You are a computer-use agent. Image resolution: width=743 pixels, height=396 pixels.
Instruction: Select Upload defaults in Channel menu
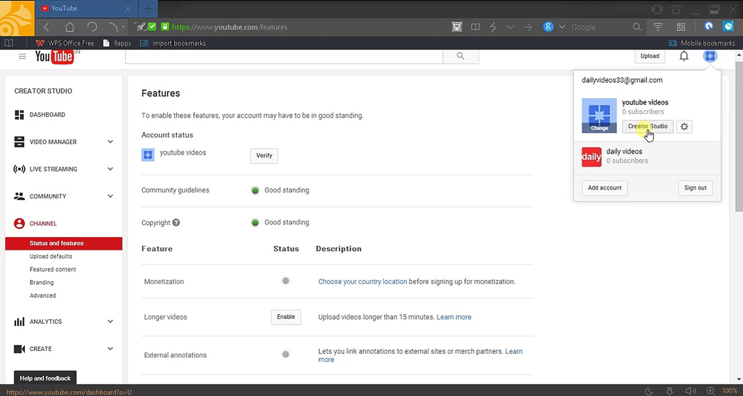pos(51,256)
